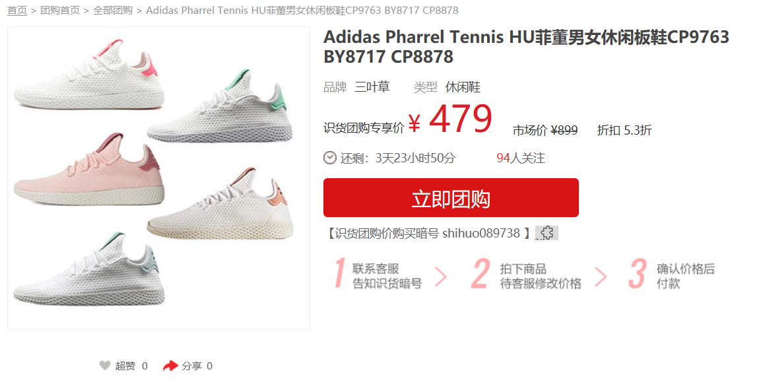Click the 94人关注 followers text
This screenshot has width=763, height=388.
pyautogui.click(x=520, y=158)
